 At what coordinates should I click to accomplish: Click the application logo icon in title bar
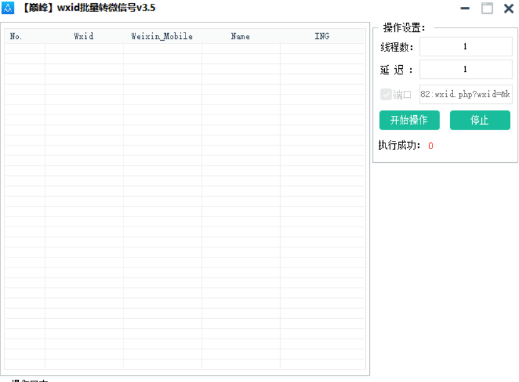[x=8, y=8]
